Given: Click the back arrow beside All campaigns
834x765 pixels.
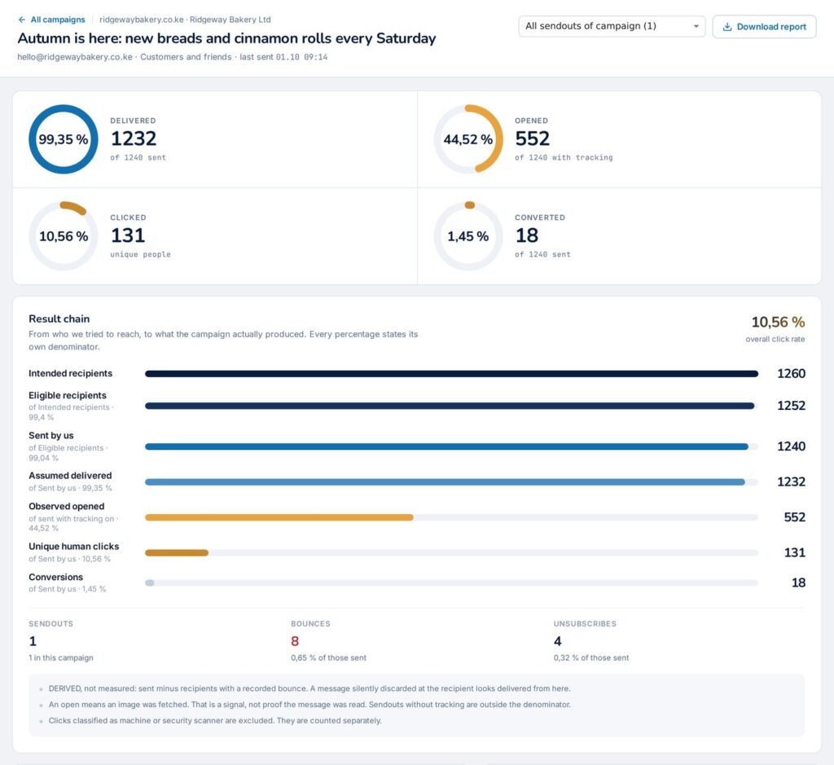Looking at the screenshot, I should (x=22, y=20).
